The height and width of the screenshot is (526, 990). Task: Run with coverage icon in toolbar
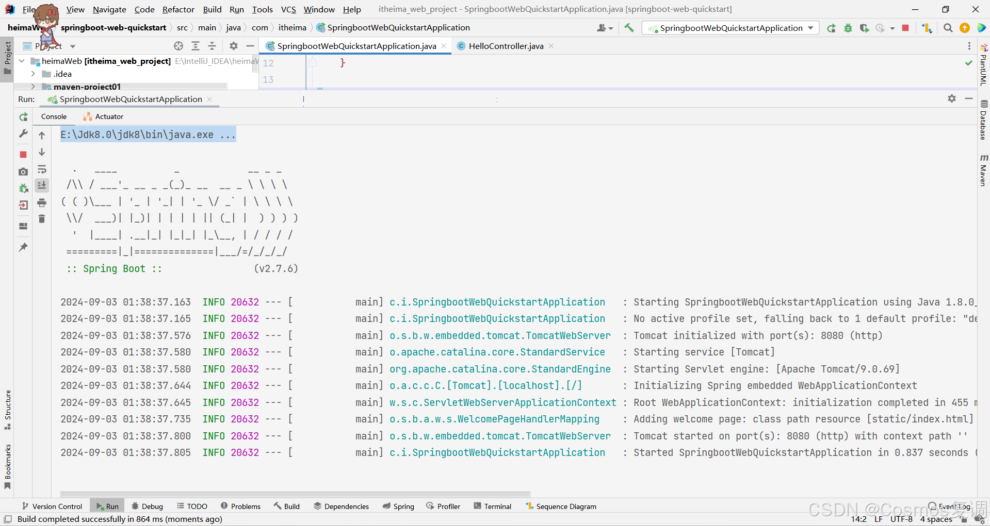coord(864,28)
